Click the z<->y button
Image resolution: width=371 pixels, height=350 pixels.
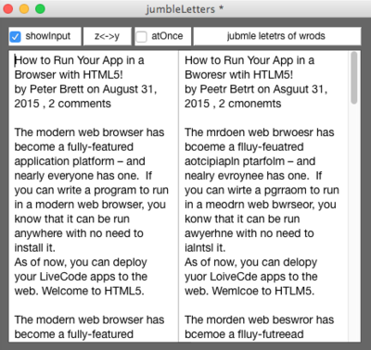[x=107, y=36]
